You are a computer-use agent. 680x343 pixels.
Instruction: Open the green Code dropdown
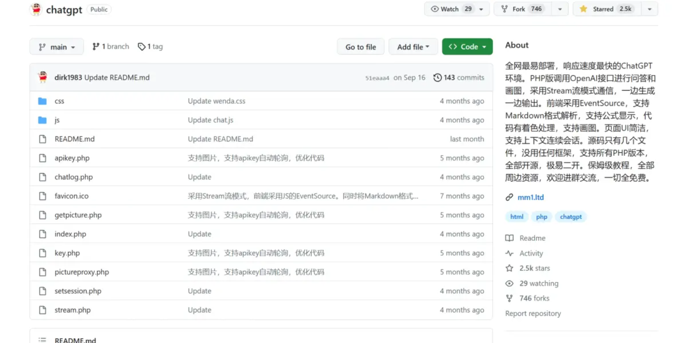click(467, 47)
